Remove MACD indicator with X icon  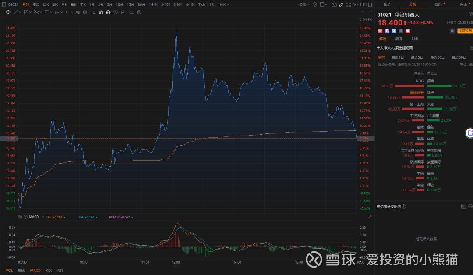tap(25, 217)
